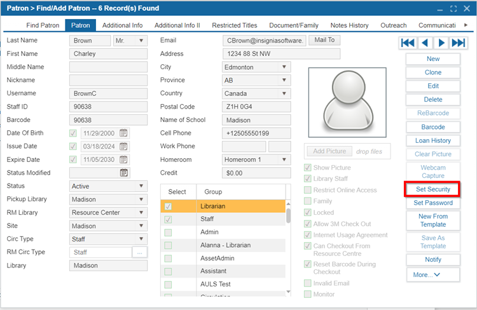The width and height of the screenshot is (477, 310).
Task: Show more tabs with right arrow
Action: pos(466,25)
